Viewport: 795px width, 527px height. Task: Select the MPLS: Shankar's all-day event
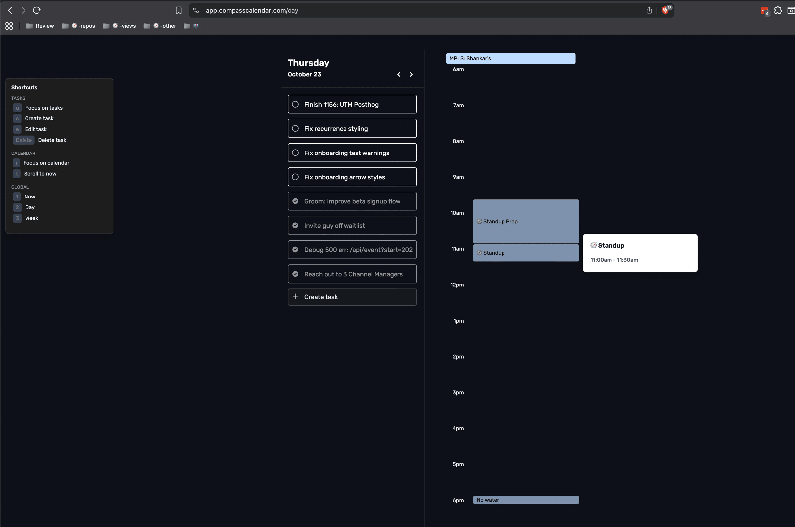click(x=510, y=59)
